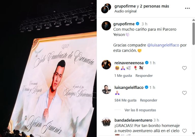Viewport: 195px width, 137px height.
Task: Like luisangelelflaco's comment with the heart
Action: click(x=184, y=93)
